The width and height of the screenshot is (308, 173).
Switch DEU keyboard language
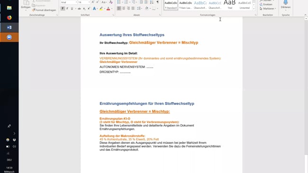(9, 160)
